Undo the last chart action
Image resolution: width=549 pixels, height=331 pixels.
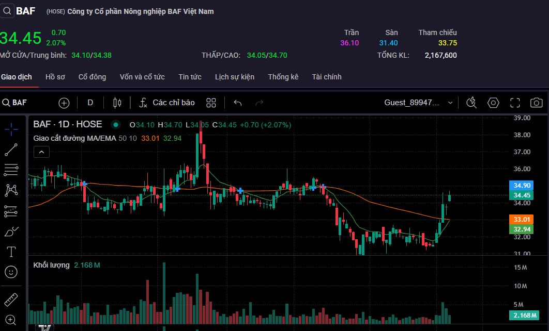coord(238,103)
